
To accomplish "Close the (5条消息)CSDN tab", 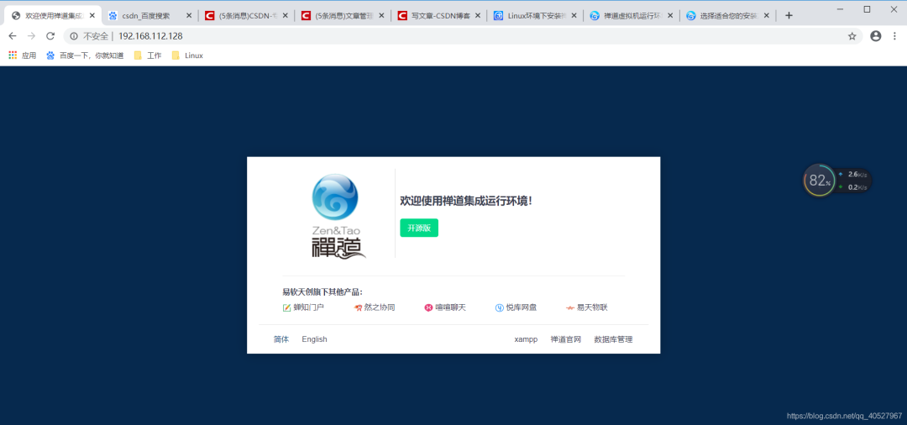I will pos(285,16).
